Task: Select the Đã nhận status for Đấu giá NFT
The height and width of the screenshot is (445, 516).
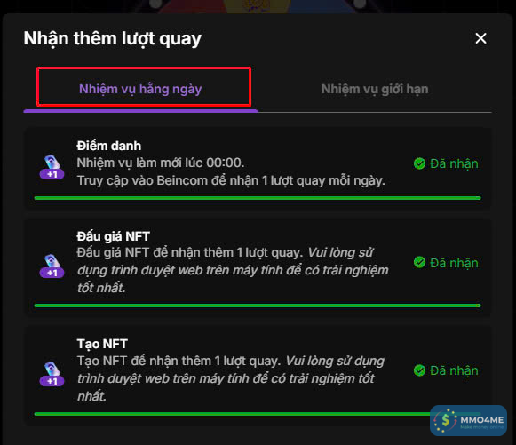Action: [446, 263]
